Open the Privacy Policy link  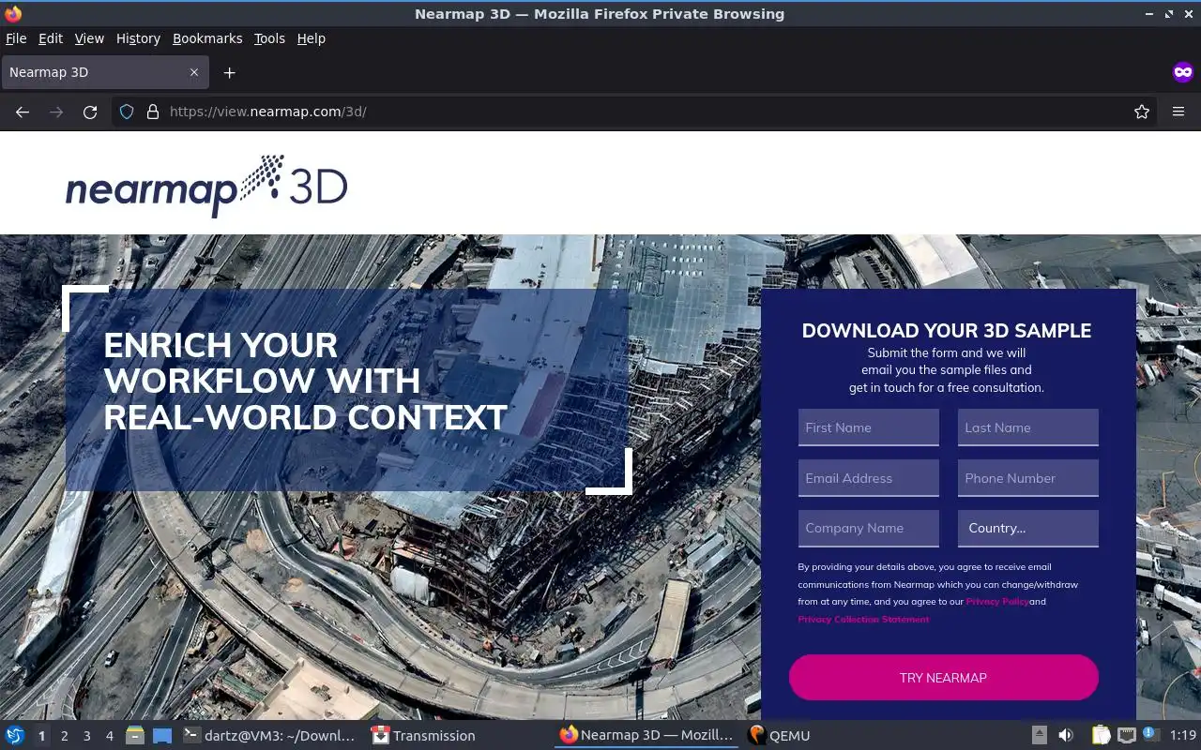tap(997, 602)
